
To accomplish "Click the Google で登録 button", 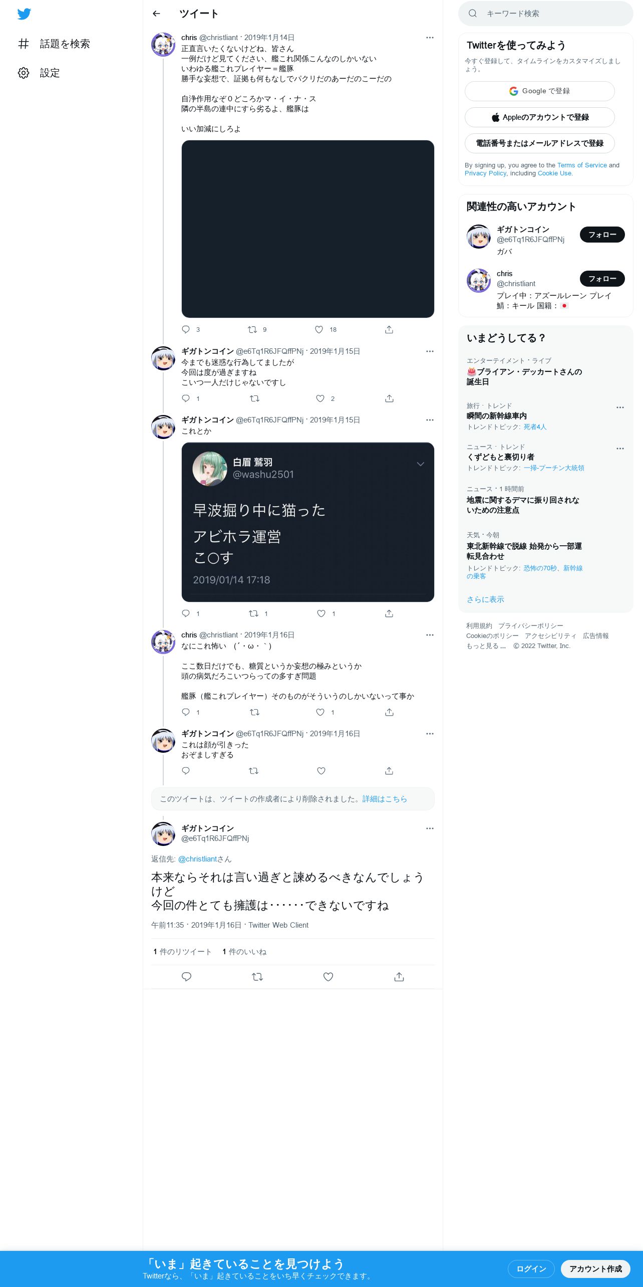I will [540, 91].
